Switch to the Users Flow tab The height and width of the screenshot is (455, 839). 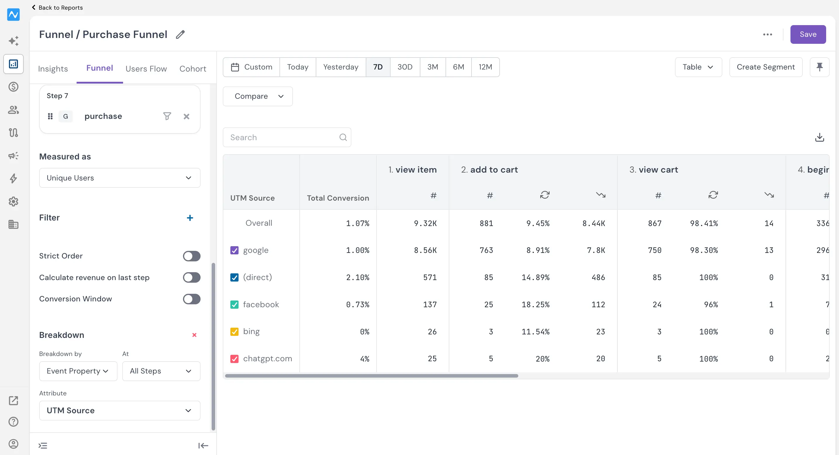click(146, 69)
